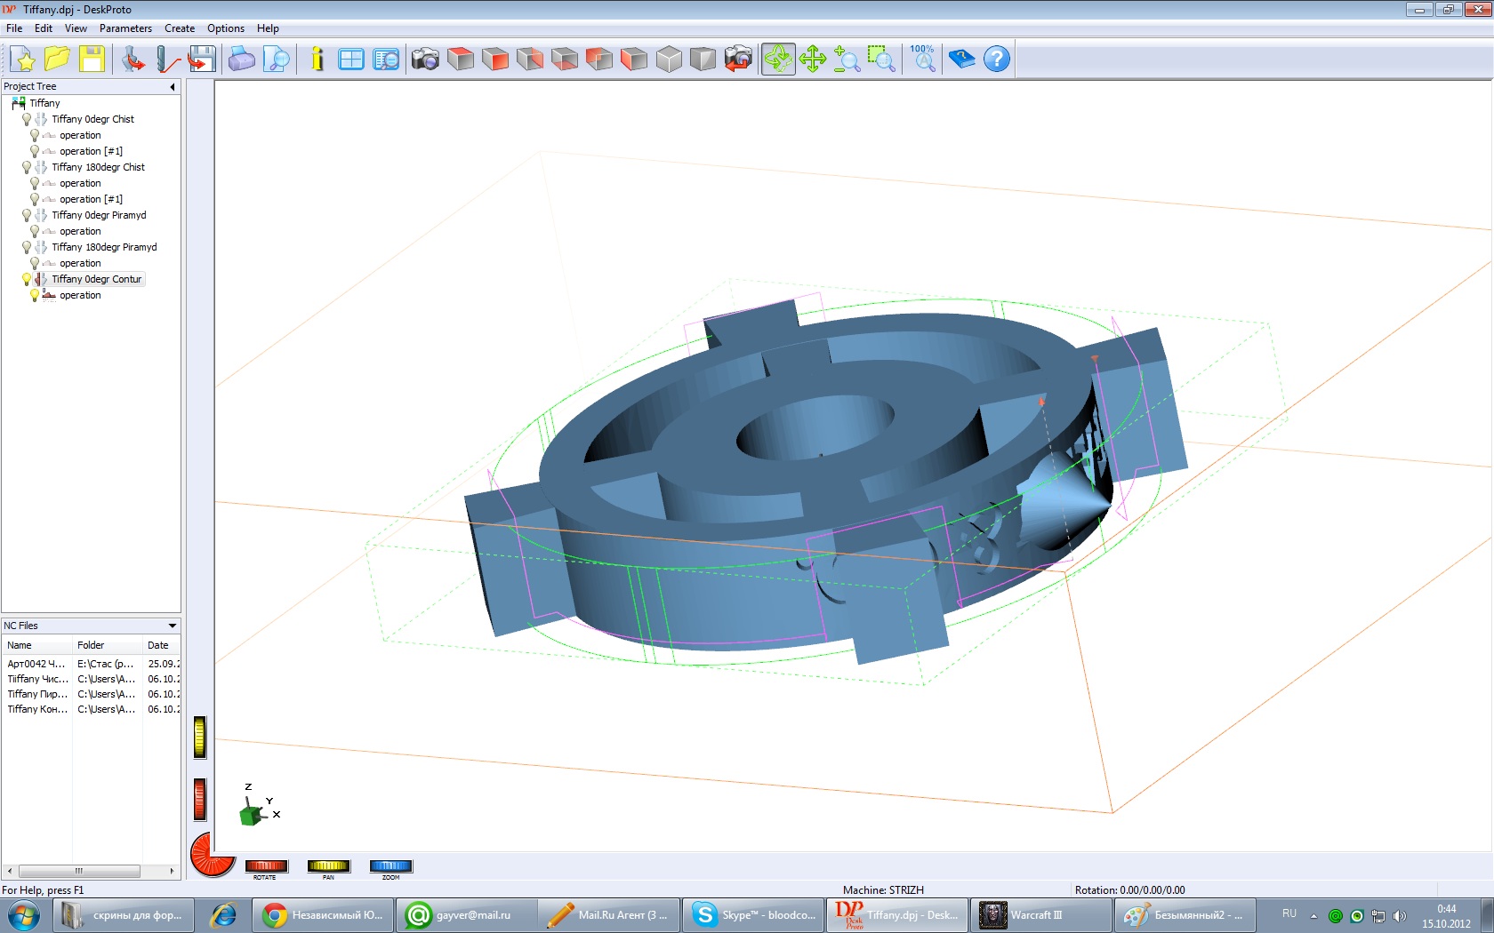
Task: Activate the rotate mouse mode icon
Action: (x=777, y=60)
